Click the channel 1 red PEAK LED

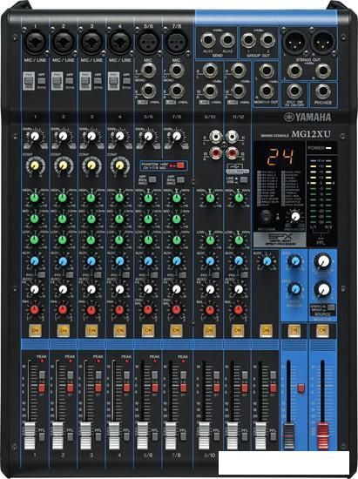(x=42, y=361)
